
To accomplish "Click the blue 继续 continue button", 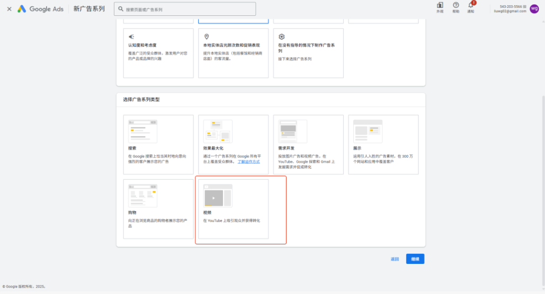I will click(415, 259).
